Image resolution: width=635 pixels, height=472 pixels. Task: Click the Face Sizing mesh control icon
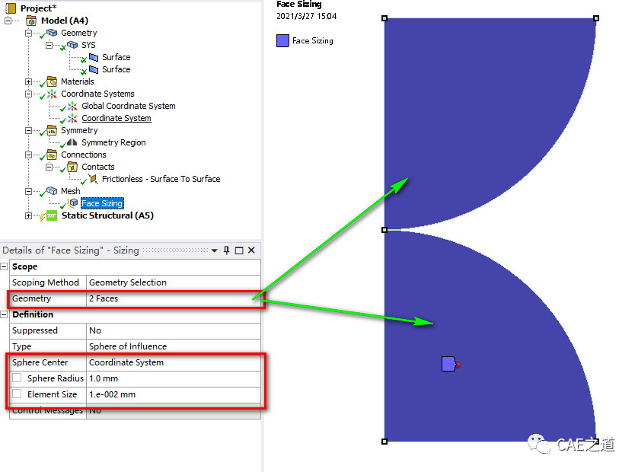click(72, 203)
